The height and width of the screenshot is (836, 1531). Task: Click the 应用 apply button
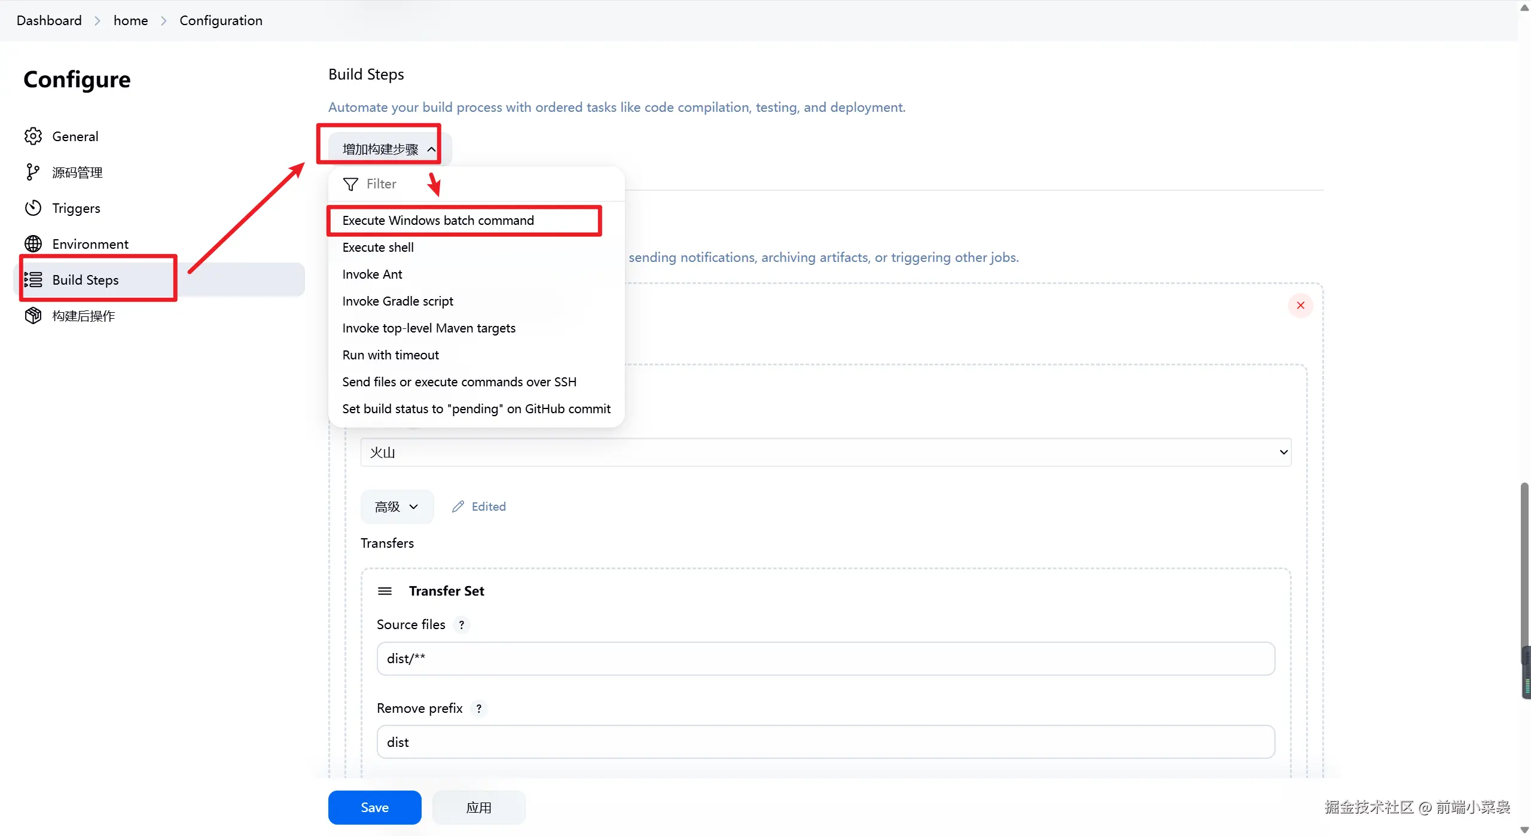point(478,808)
